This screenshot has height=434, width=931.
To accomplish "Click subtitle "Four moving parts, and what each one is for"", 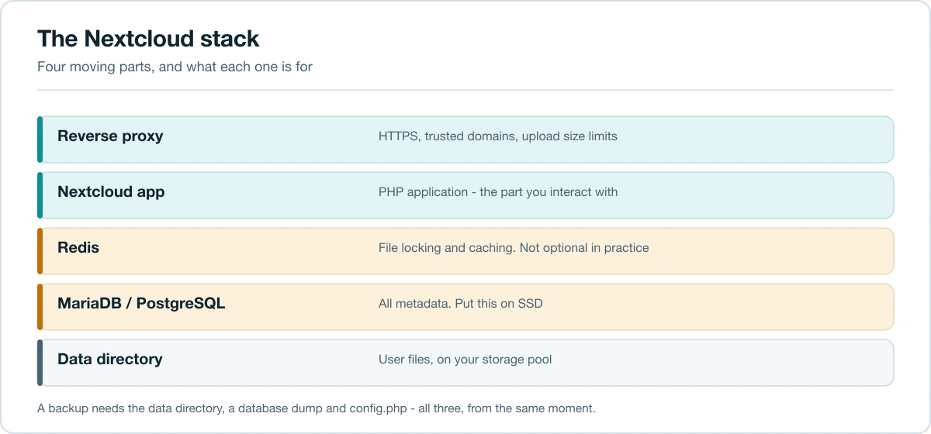I will pos(175,67).
